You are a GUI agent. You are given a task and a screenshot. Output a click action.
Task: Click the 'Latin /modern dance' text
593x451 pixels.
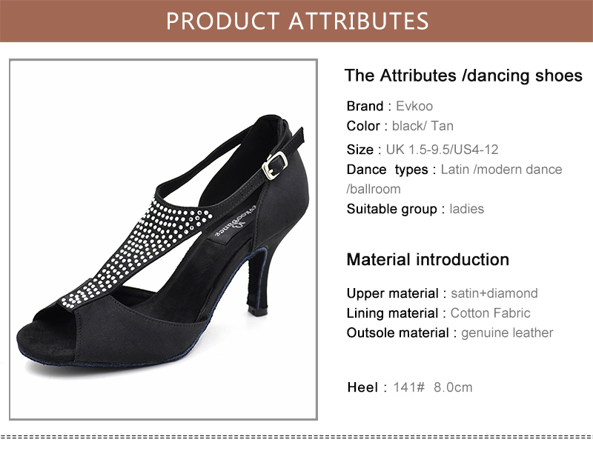(501, 170)
